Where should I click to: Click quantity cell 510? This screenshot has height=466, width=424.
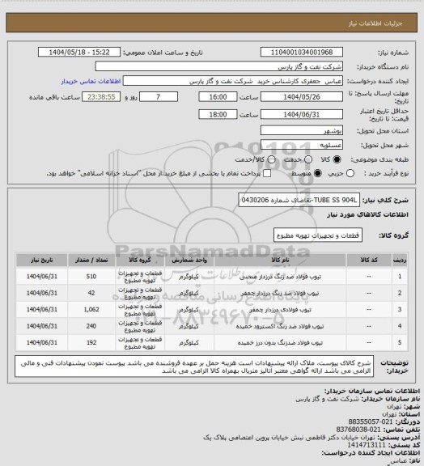91,277
